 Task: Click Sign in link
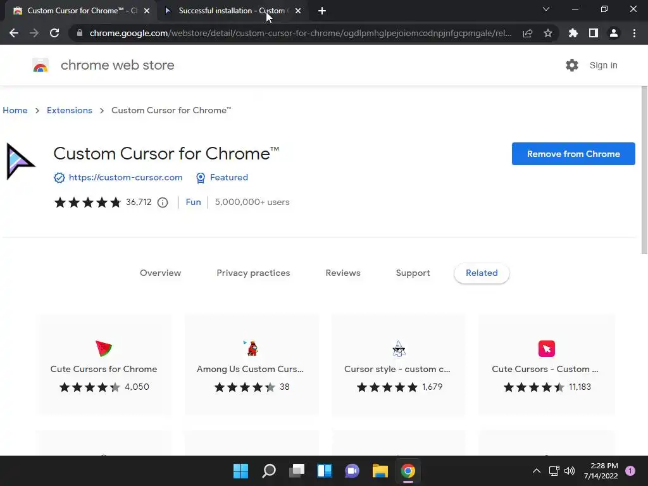[x=603, y=65]
